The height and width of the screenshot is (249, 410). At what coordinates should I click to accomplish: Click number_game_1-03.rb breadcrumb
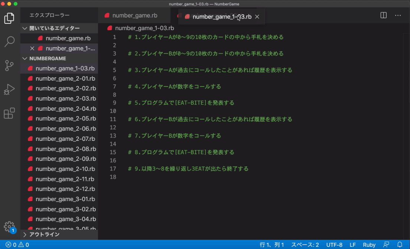point(144,28)
